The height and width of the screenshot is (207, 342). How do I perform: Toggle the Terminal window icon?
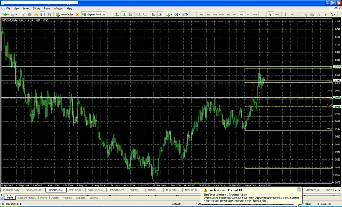[x=43, y=14]
